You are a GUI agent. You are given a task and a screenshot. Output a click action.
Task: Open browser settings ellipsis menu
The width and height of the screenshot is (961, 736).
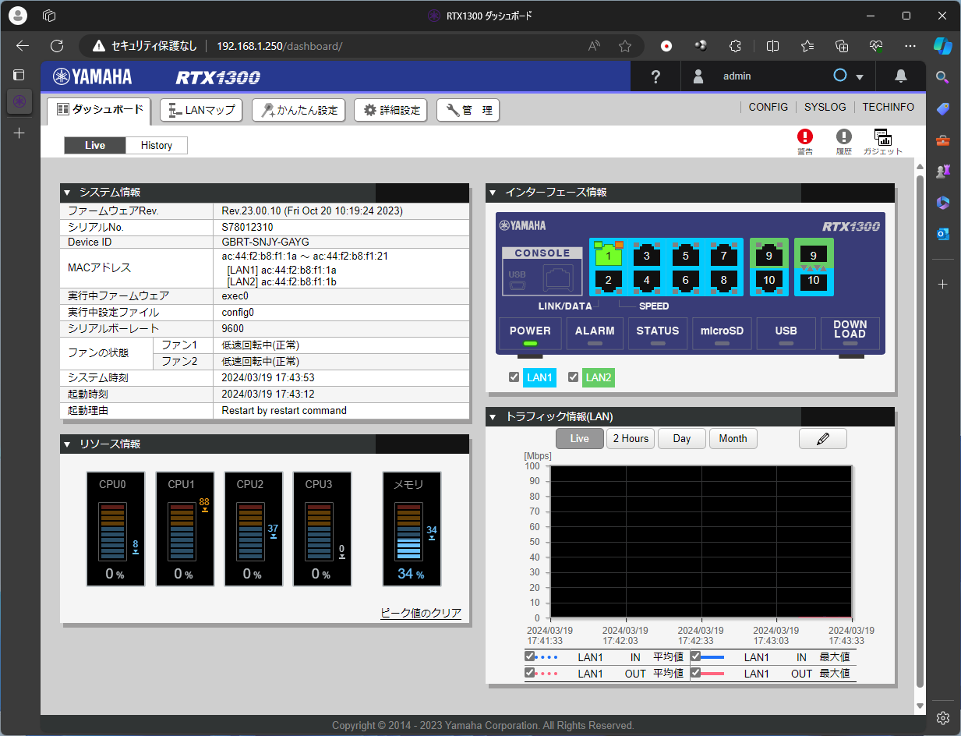910,46
